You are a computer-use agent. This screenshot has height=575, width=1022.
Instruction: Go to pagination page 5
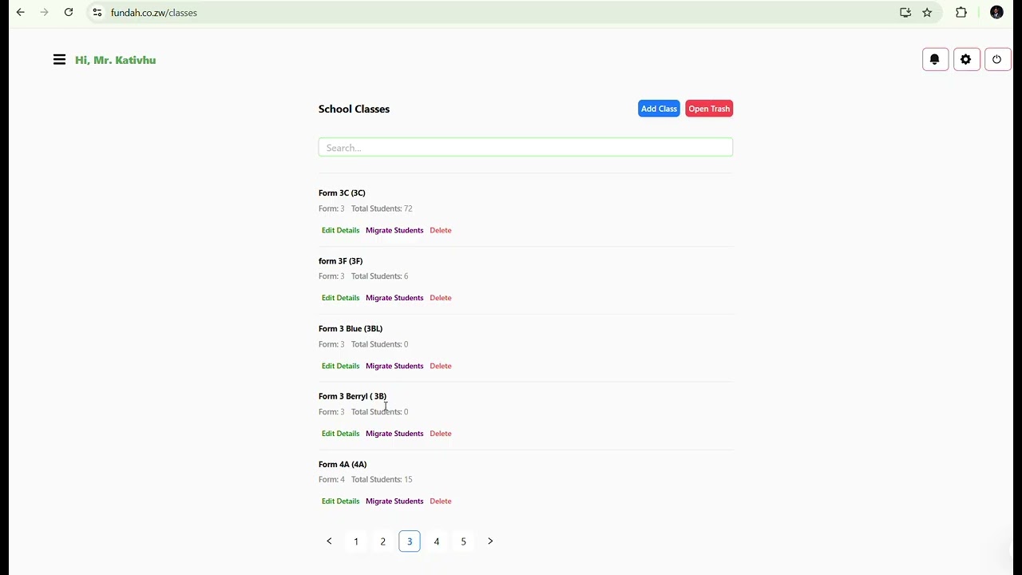pos(463,541)
